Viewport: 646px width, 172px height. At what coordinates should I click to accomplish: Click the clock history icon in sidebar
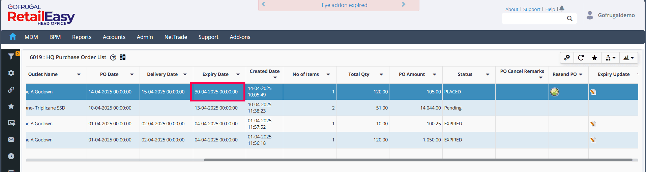pyautogui.click(x=11, y=156)
